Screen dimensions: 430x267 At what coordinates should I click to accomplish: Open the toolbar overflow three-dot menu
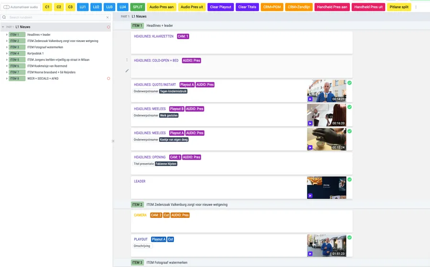coord(416,7)
